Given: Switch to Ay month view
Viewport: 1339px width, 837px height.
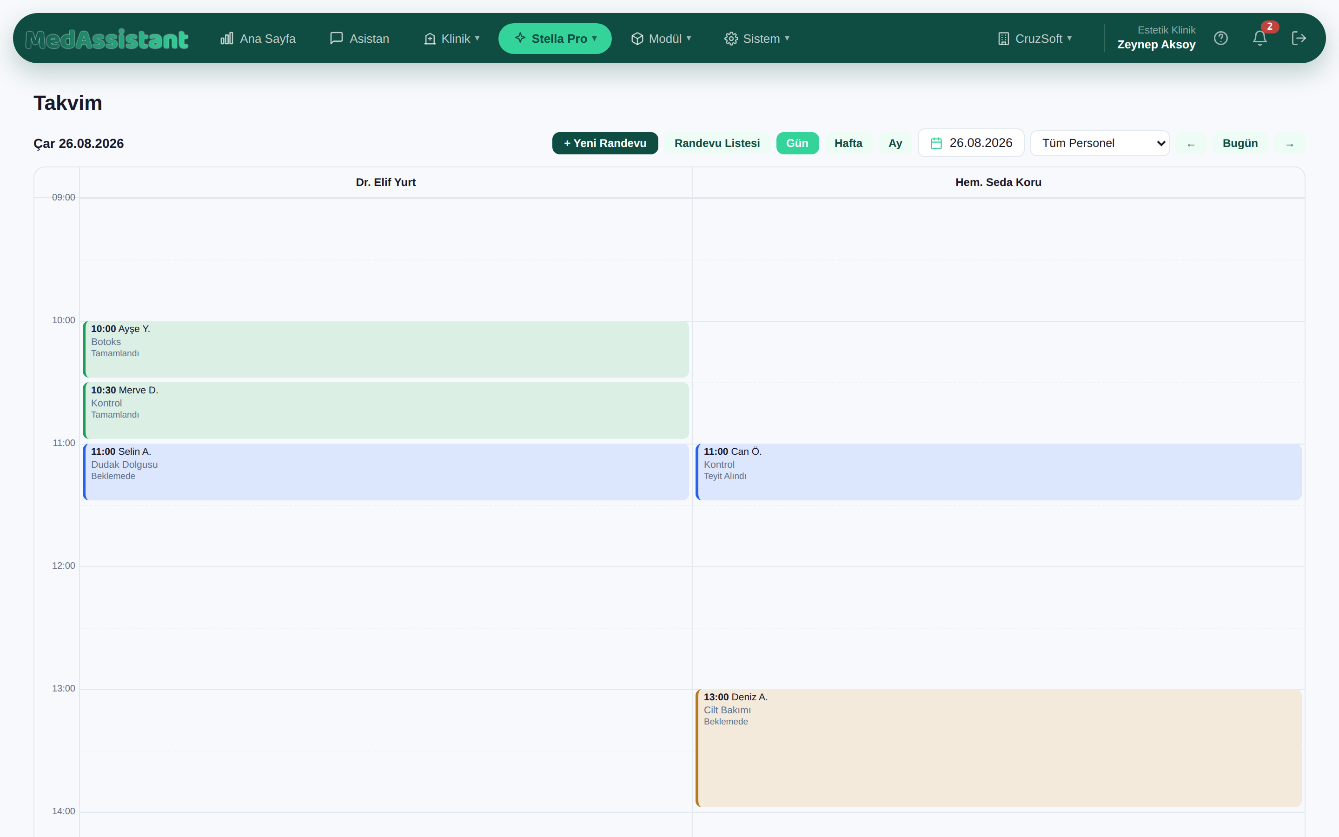Looking at the screenshot, I should pyautogui.click(x=895, y=143).
